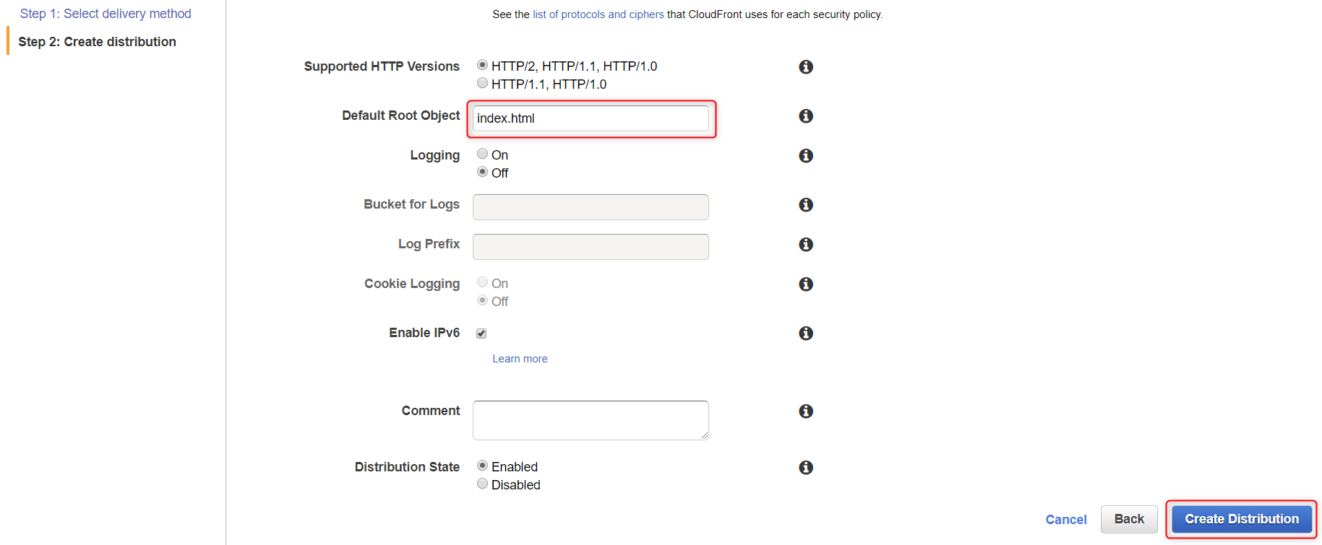Set Distribution State to Disabled
The image size is (1322, 545).
click(482, 484)
